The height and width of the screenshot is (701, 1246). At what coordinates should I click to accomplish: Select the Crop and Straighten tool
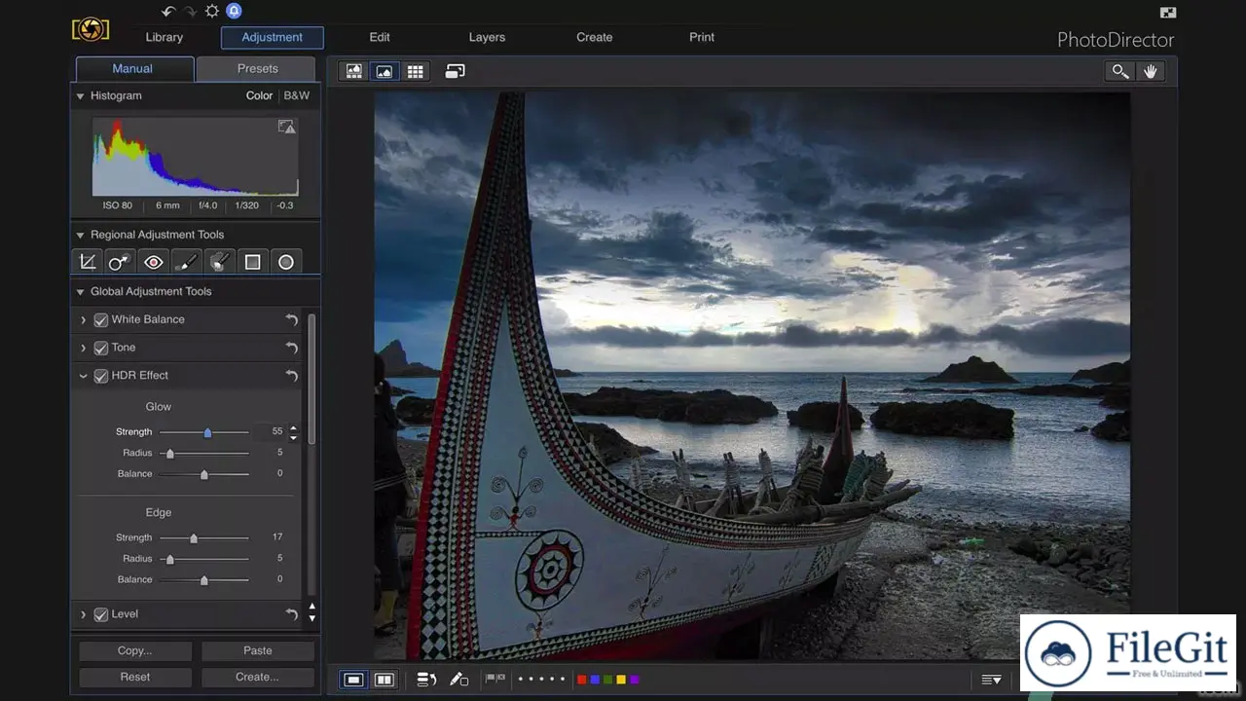[88, 262]
